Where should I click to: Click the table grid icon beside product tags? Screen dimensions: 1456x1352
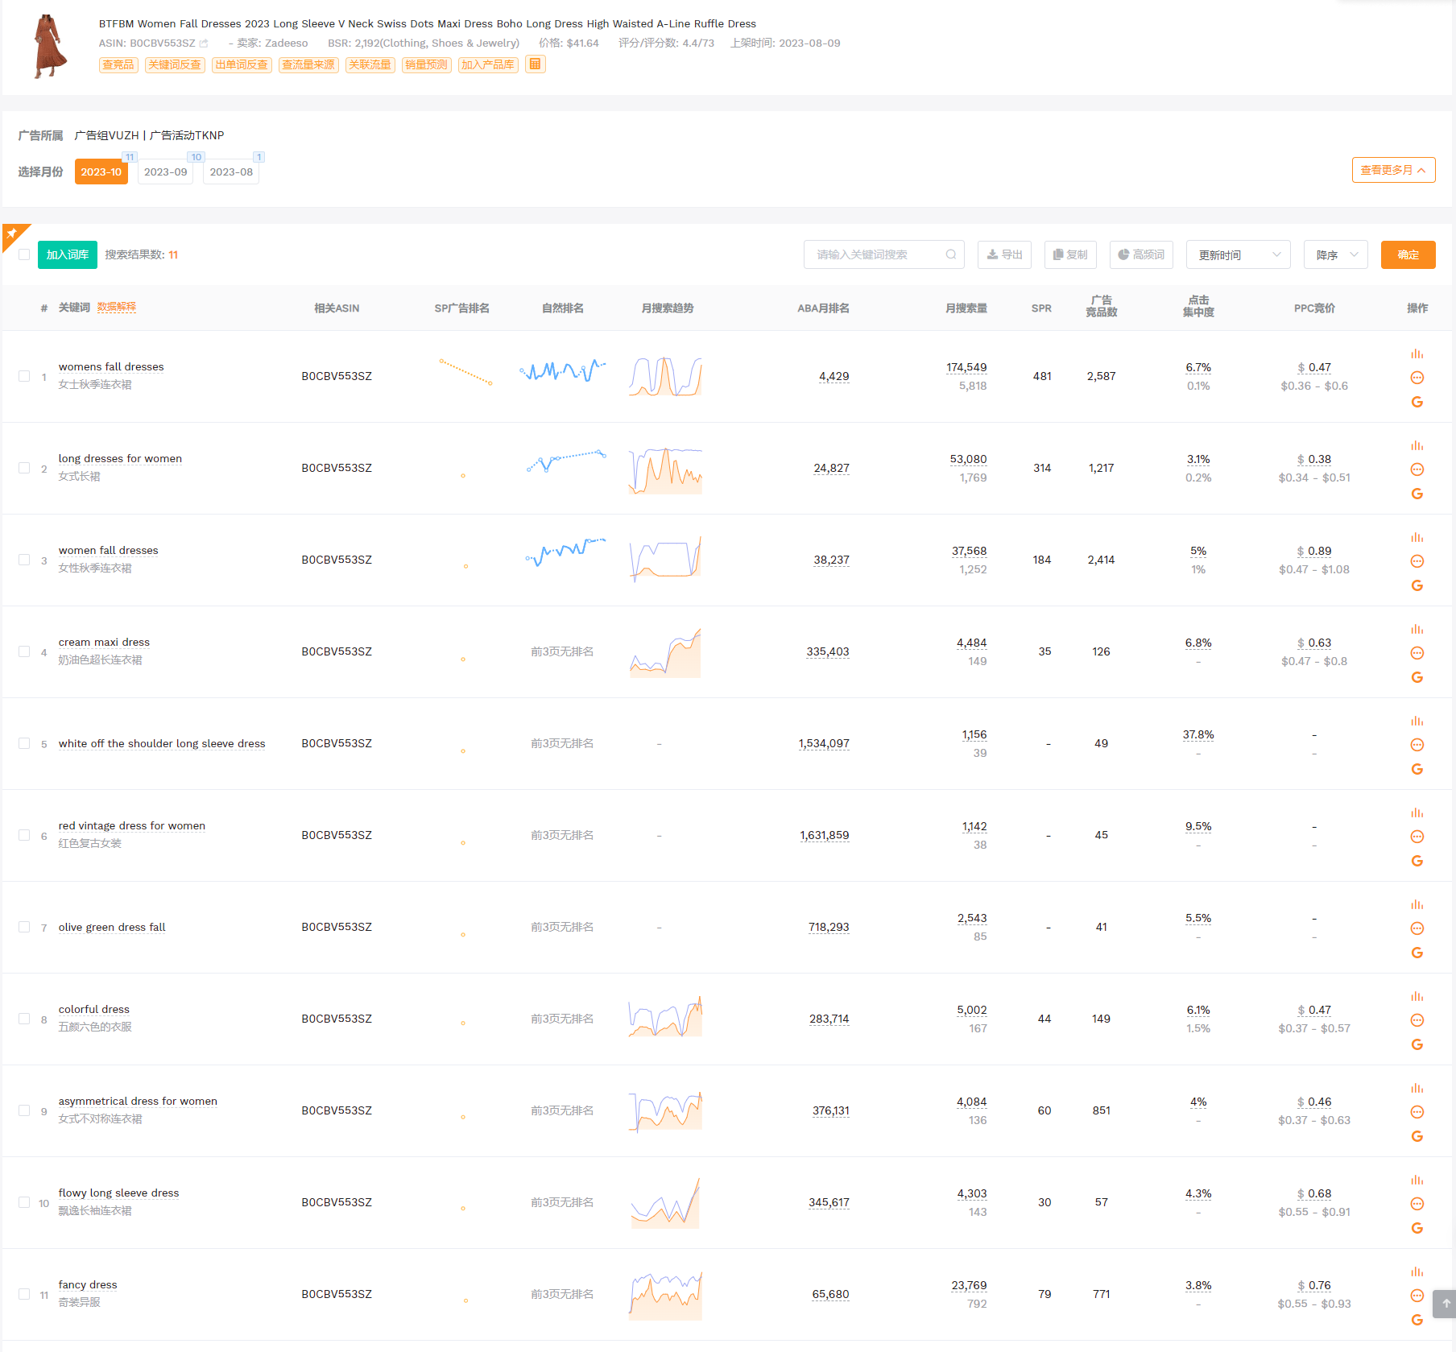point(535,64)
